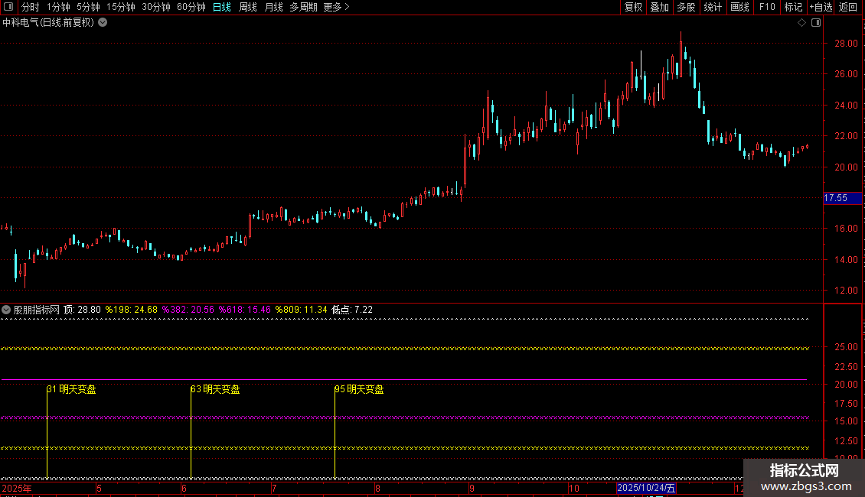Click the %618: 15.46 indicator value
The image size is (865, 497).
tap(245, 310)
